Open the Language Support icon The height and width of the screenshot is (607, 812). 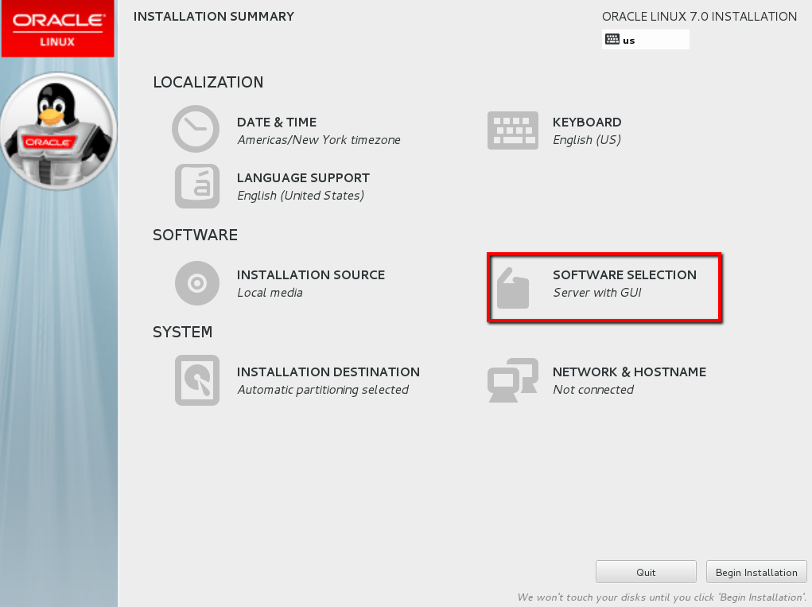coord(197,186)
